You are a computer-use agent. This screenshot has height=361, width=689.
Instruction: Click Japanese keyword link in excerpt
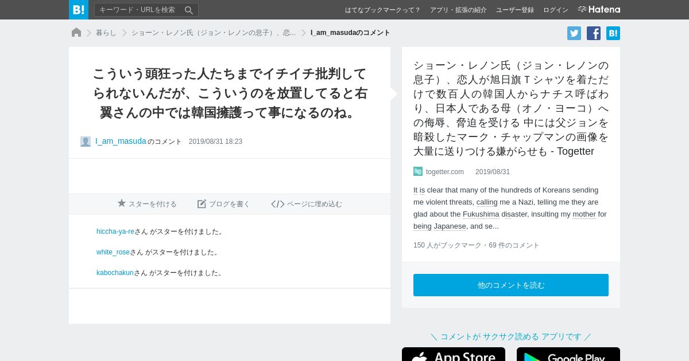(x=450, y=226)
